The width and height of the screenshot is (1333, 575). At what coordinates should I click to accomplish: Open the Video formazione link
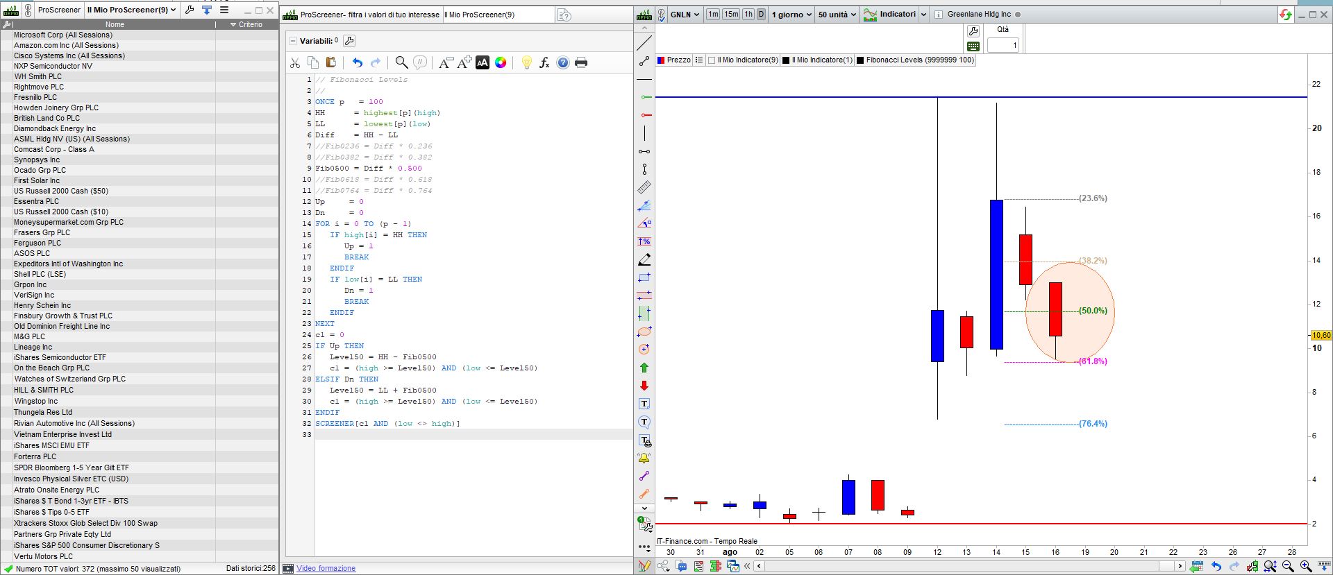tap(326, 569)
